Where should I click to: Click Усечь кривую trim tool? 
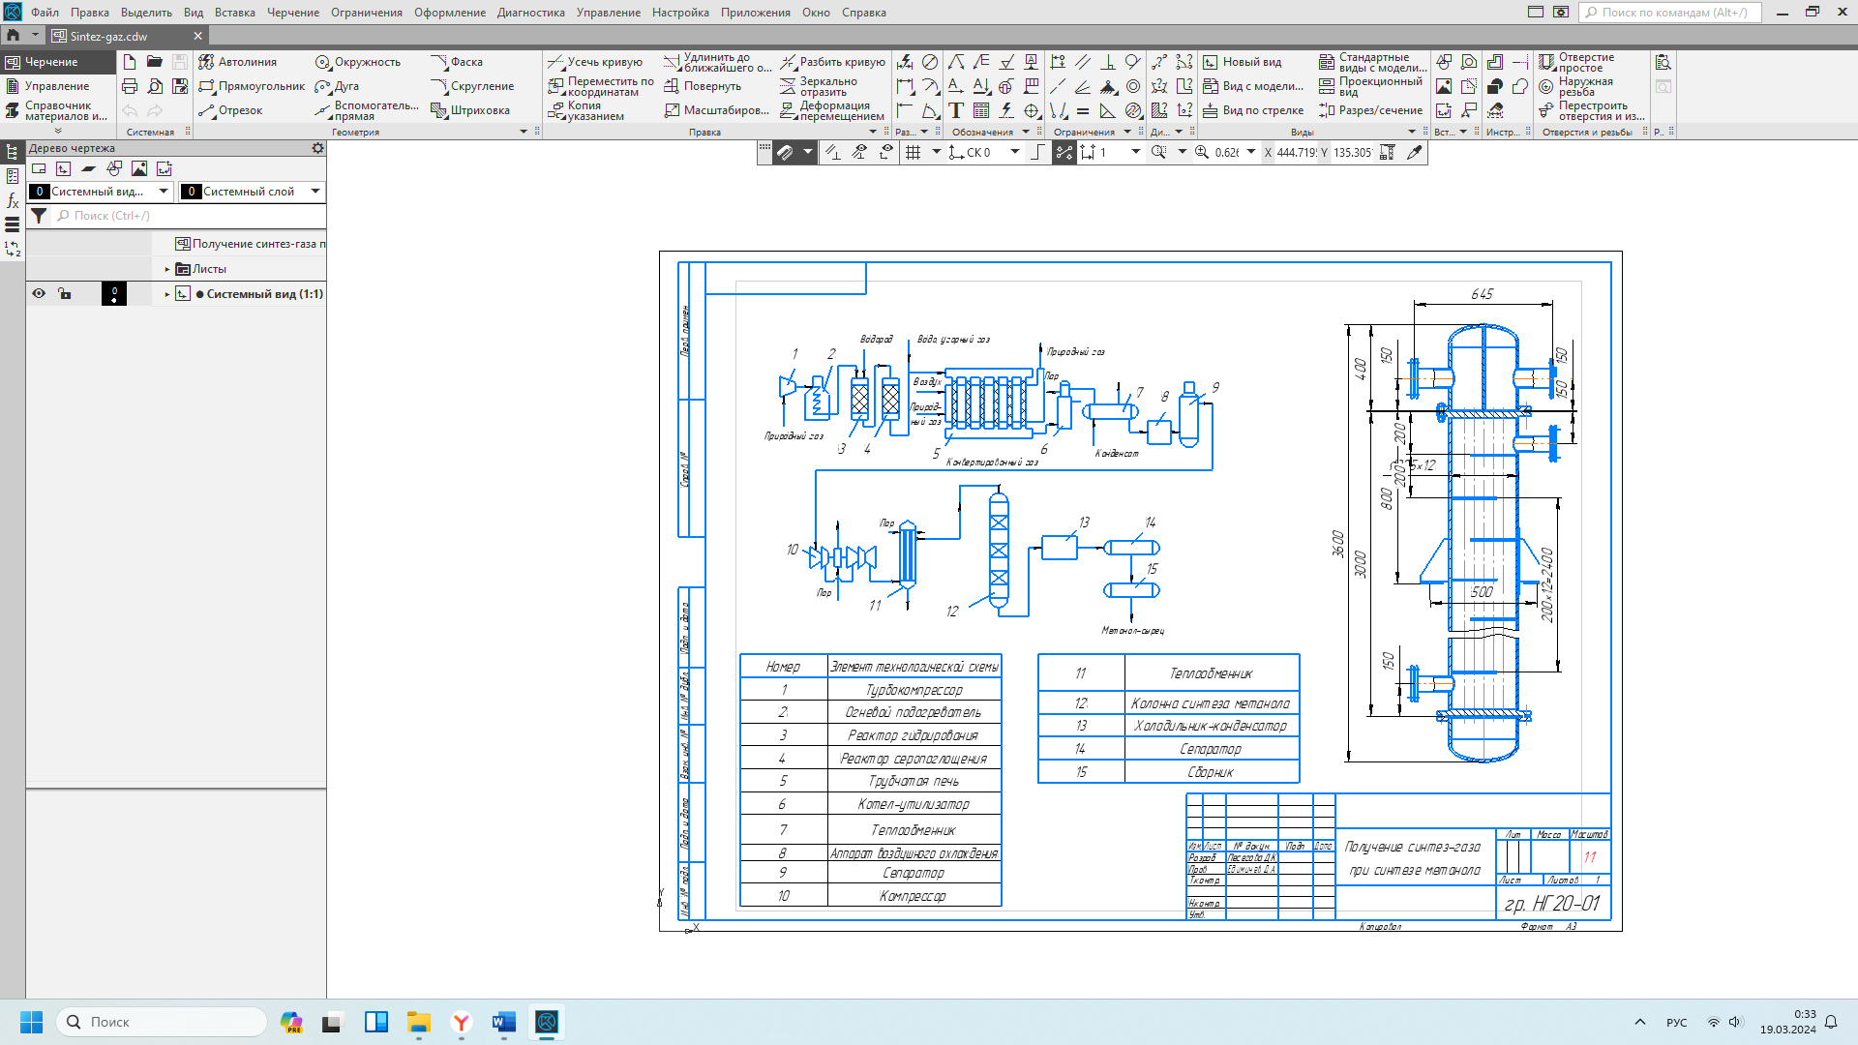pos(595,62)
